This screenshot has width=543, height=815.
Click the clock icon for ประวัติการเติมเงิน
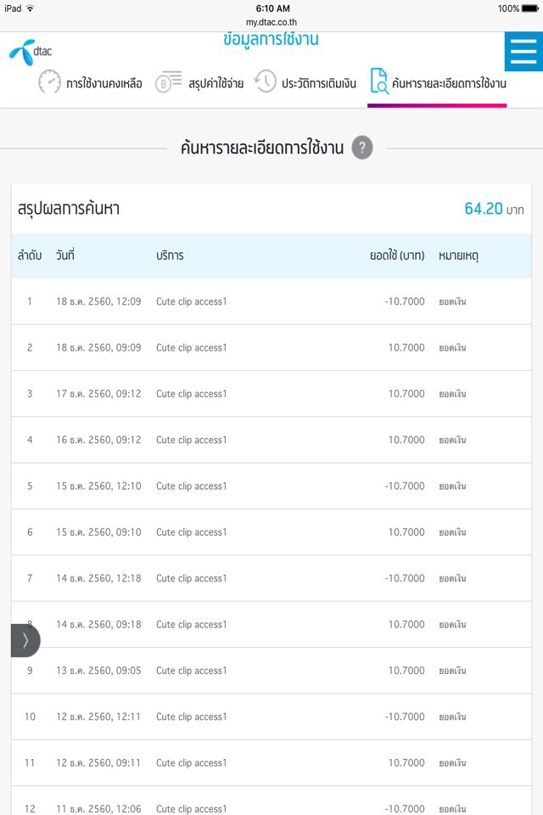coord(265,81)
